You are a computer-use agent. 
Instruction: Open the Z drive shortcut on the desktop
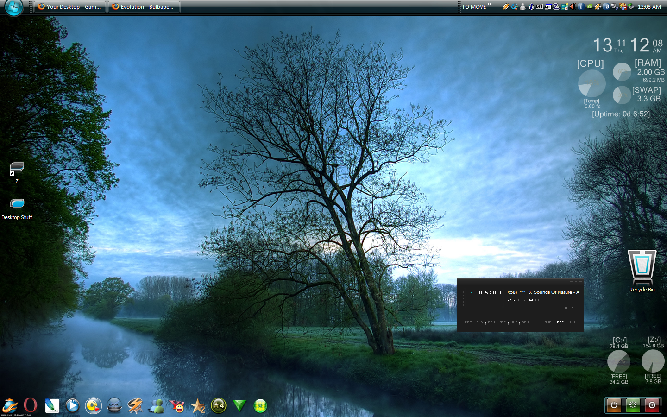tap(17, 172)
